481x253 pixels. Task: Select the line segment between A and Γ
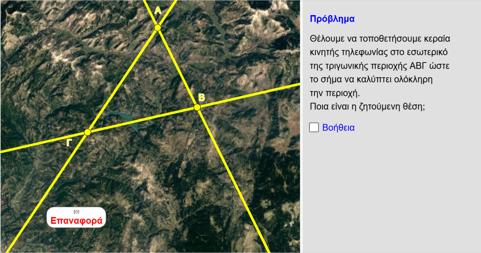coord(123,80)
